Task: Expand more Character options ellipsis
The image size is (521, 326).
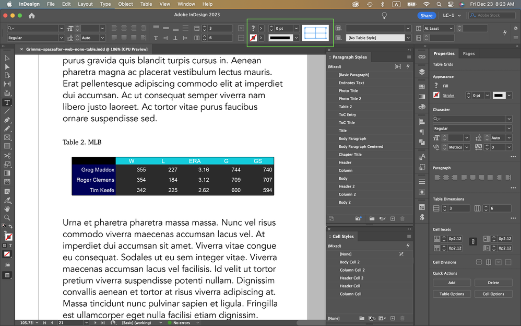Action: [x=513, y=156]
